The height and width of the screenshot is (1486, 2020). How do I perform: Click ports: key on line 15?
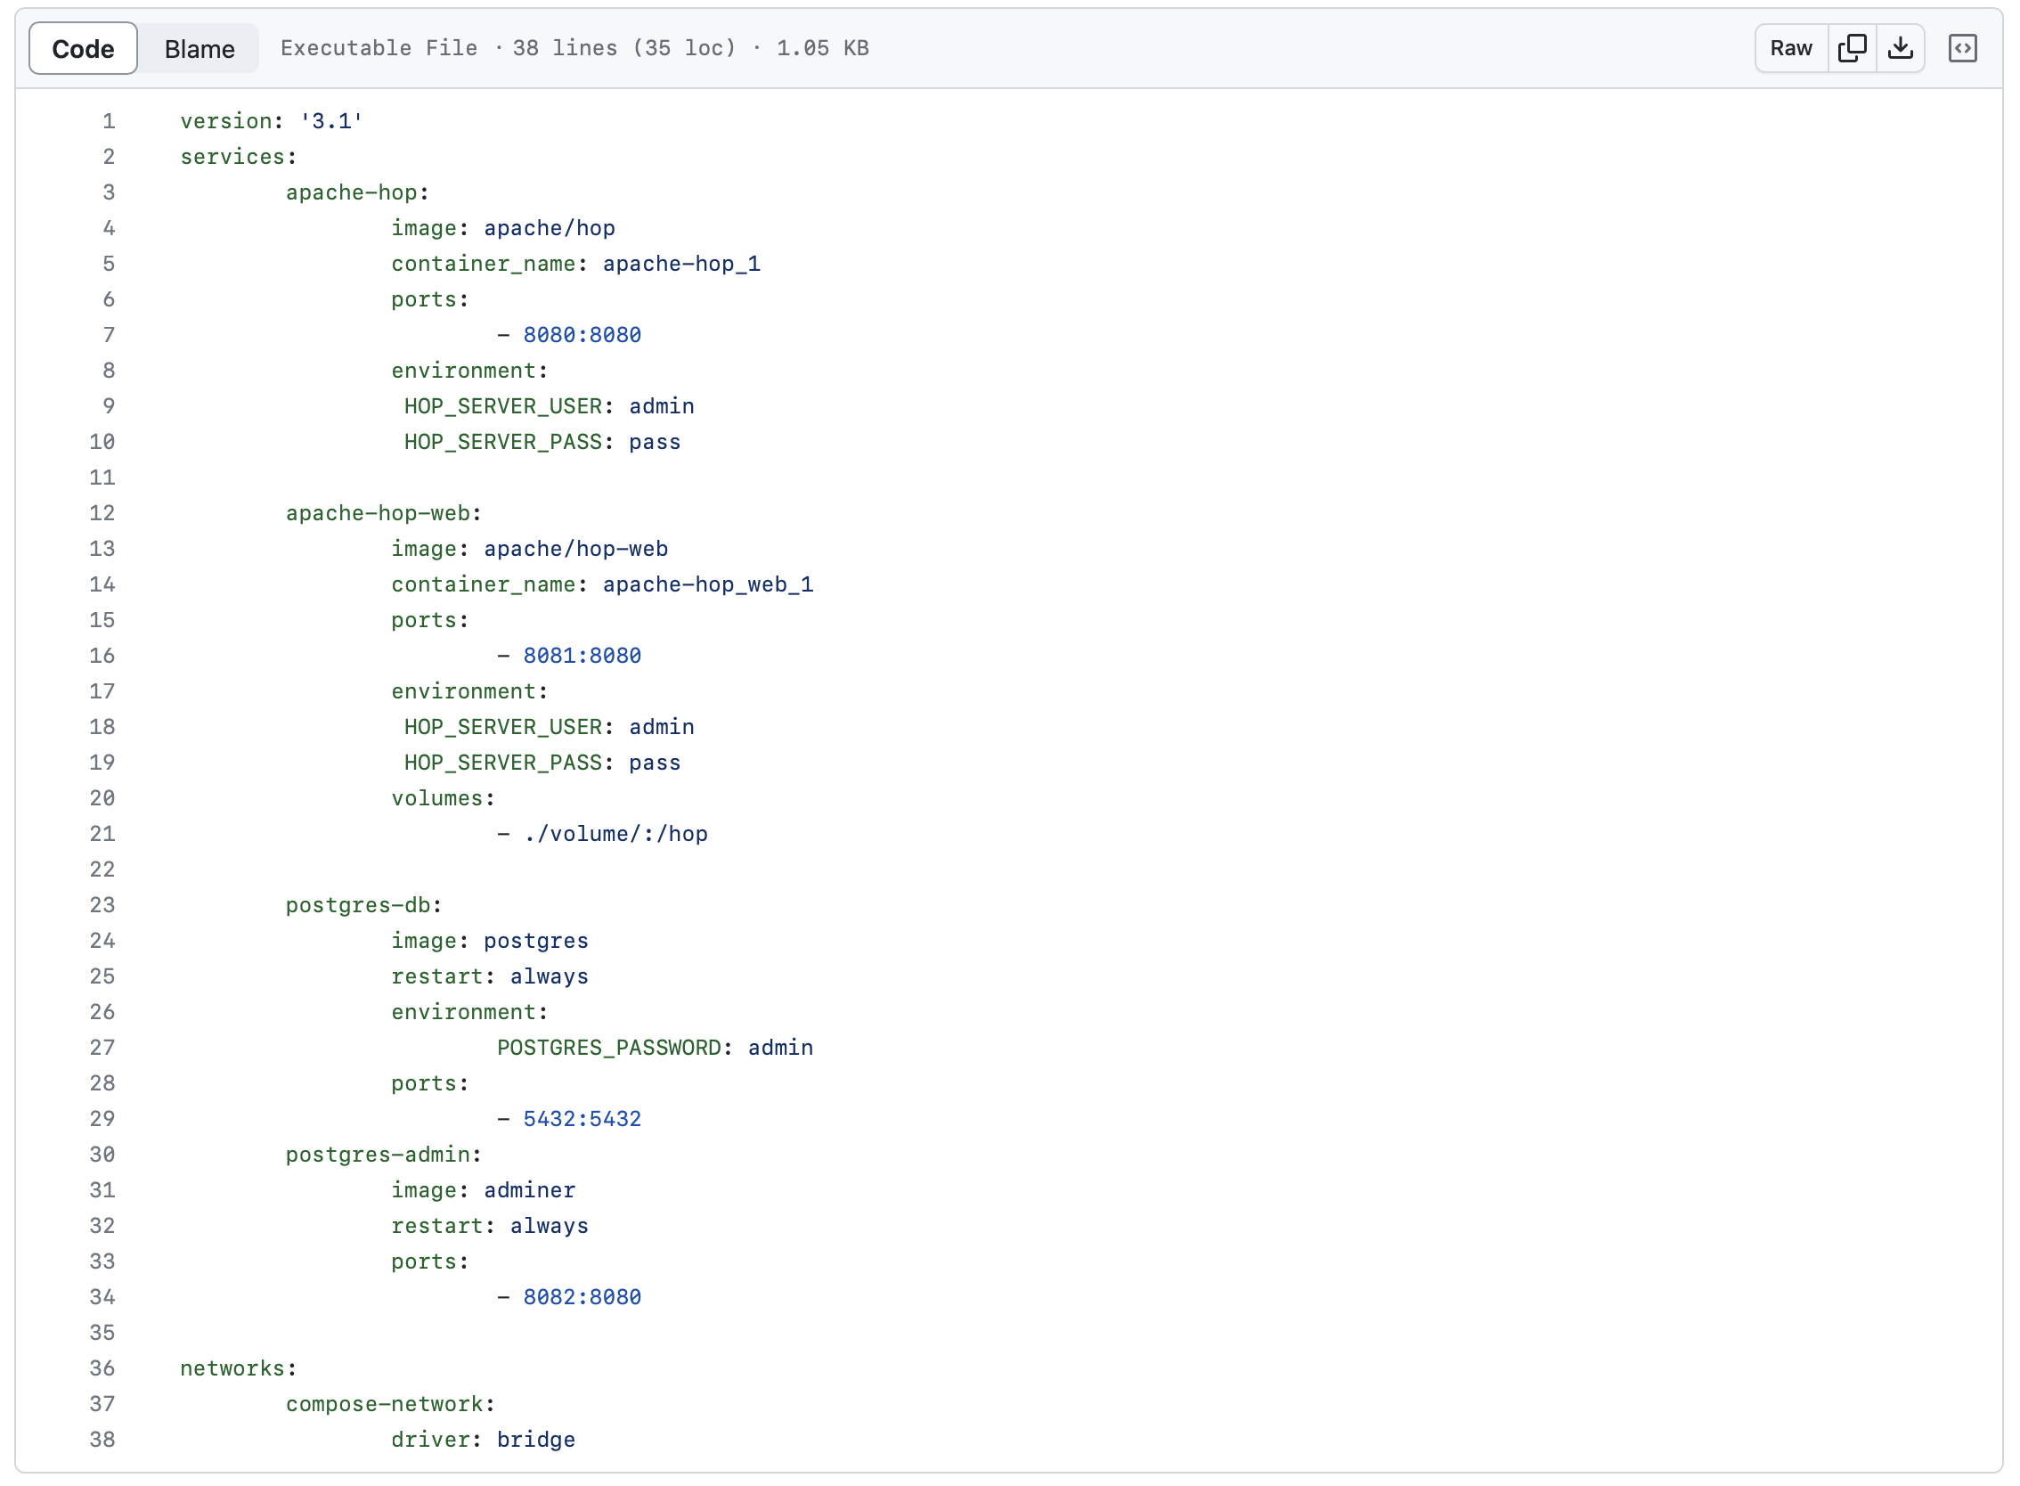[430, 620]
